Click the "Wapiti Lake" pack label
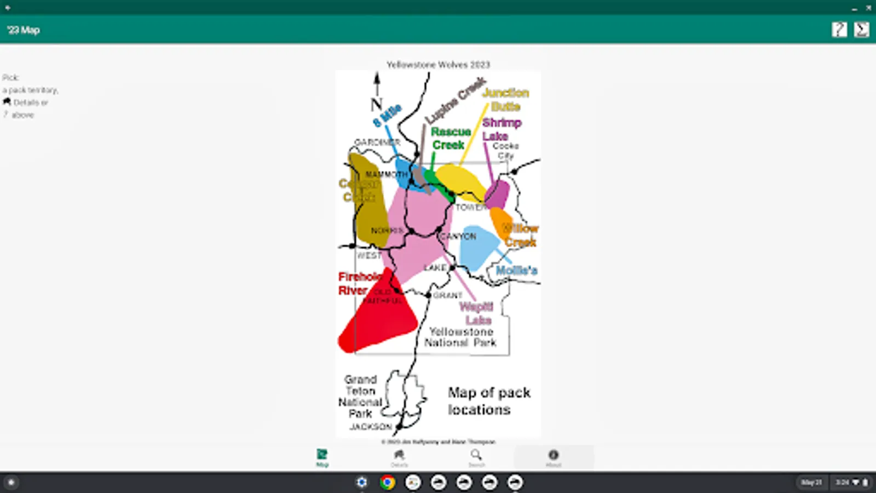 pos(477,313)
